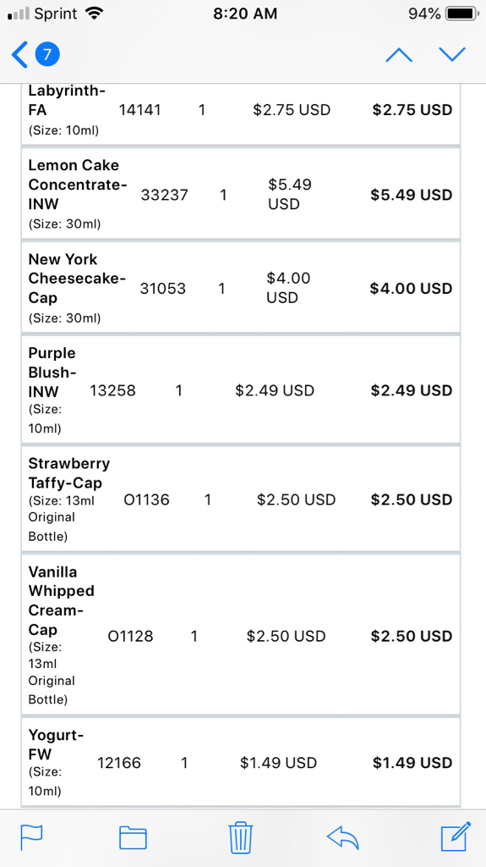486x867 pixels.
Task: Tap the Yogurt-FW price $1.49 USD
Action: 278,763
